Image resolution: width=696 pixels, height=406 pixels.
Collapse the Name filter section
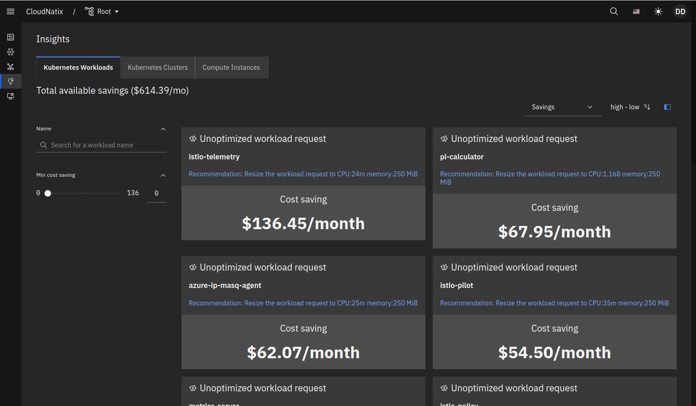(x=163, y=129)
